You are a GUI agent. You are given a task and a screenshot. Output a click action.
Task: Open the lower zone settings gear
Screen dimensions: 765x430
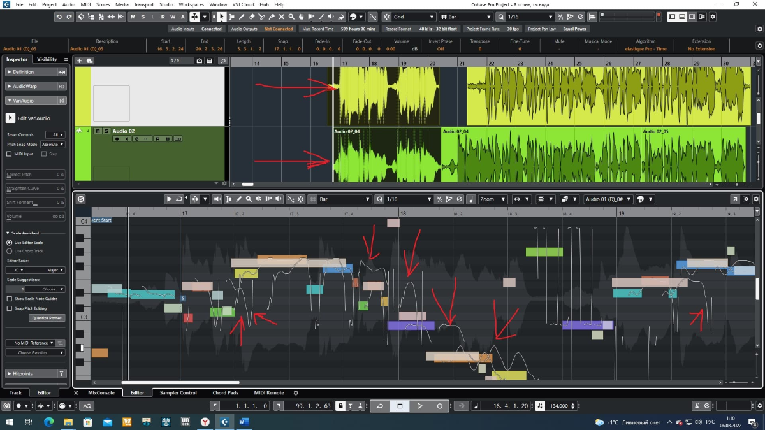coord(296,393)
